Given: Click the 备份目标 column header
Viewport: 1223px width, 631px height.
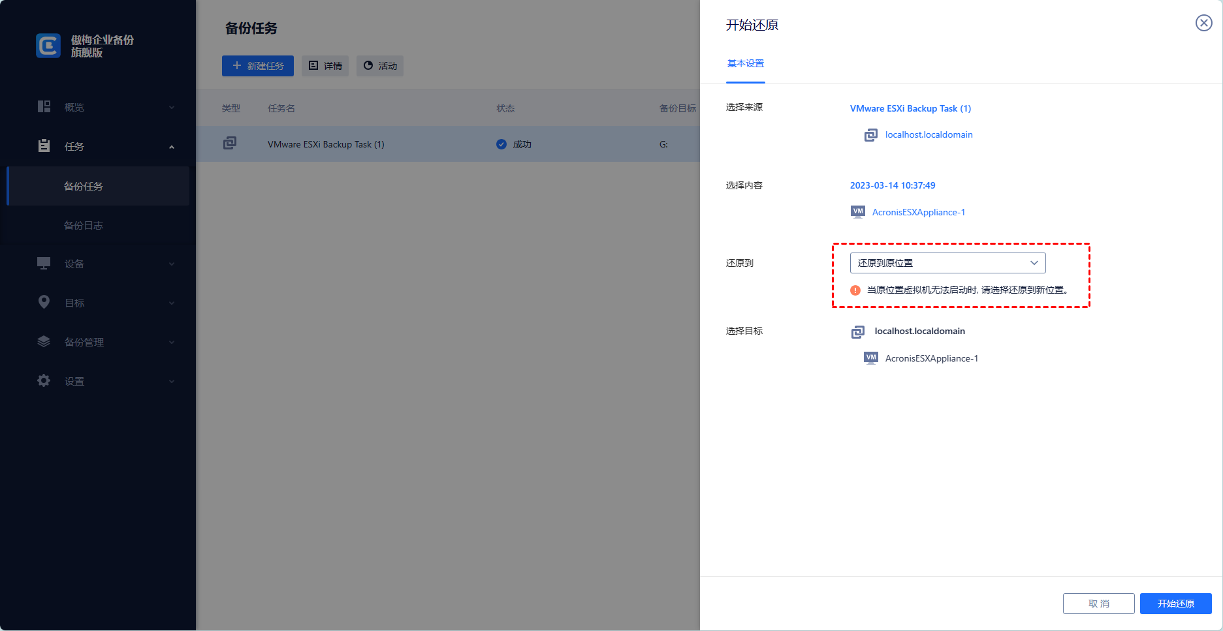Looking at the screenshot, I should [x=678, y=108].
